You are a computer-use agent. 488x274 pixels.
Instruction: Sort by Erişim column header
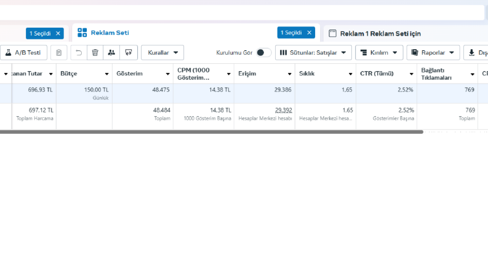(247, 74)
